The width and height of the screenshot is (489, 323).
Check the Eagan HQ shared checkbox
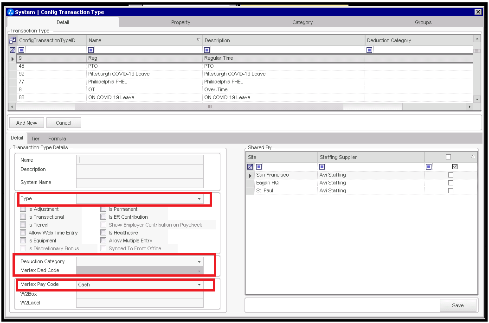coord(450,183)
